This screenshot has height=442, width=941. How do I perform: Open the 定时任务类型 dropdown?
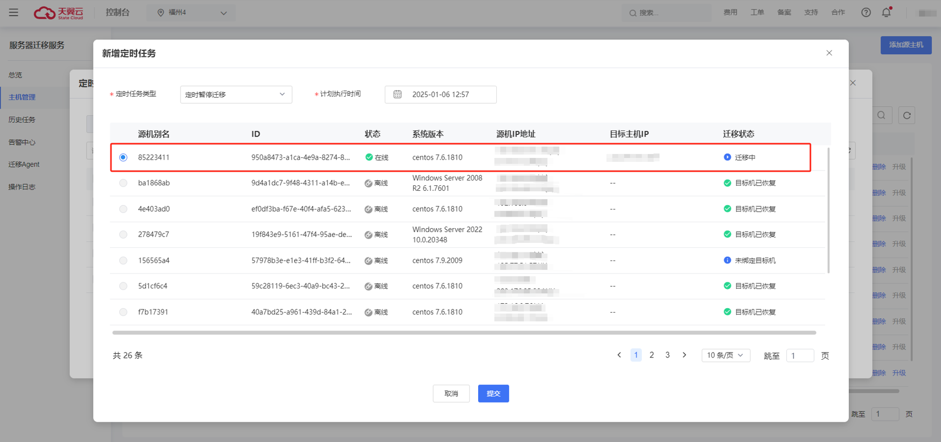pyautogui.click(x=236, y=94)
